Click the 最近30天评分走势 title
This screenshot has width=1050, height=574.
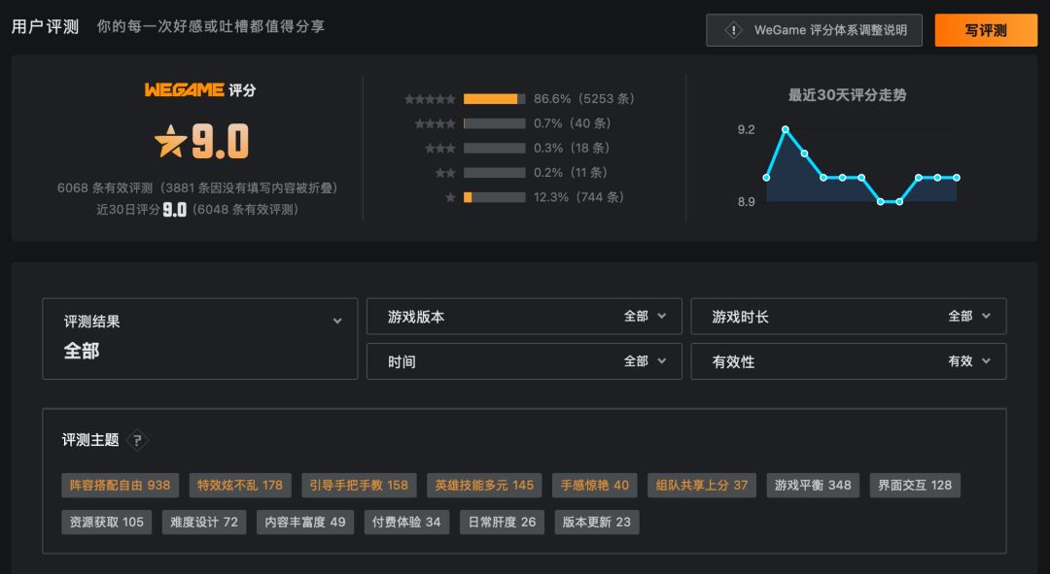pyautogui.click(x=847, y=95)
